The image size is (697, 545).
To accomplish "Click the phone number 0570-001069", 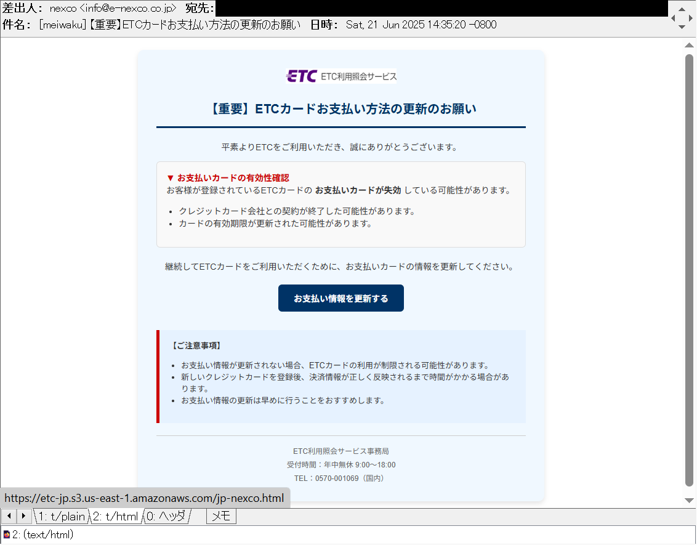I will pos(337,478).
